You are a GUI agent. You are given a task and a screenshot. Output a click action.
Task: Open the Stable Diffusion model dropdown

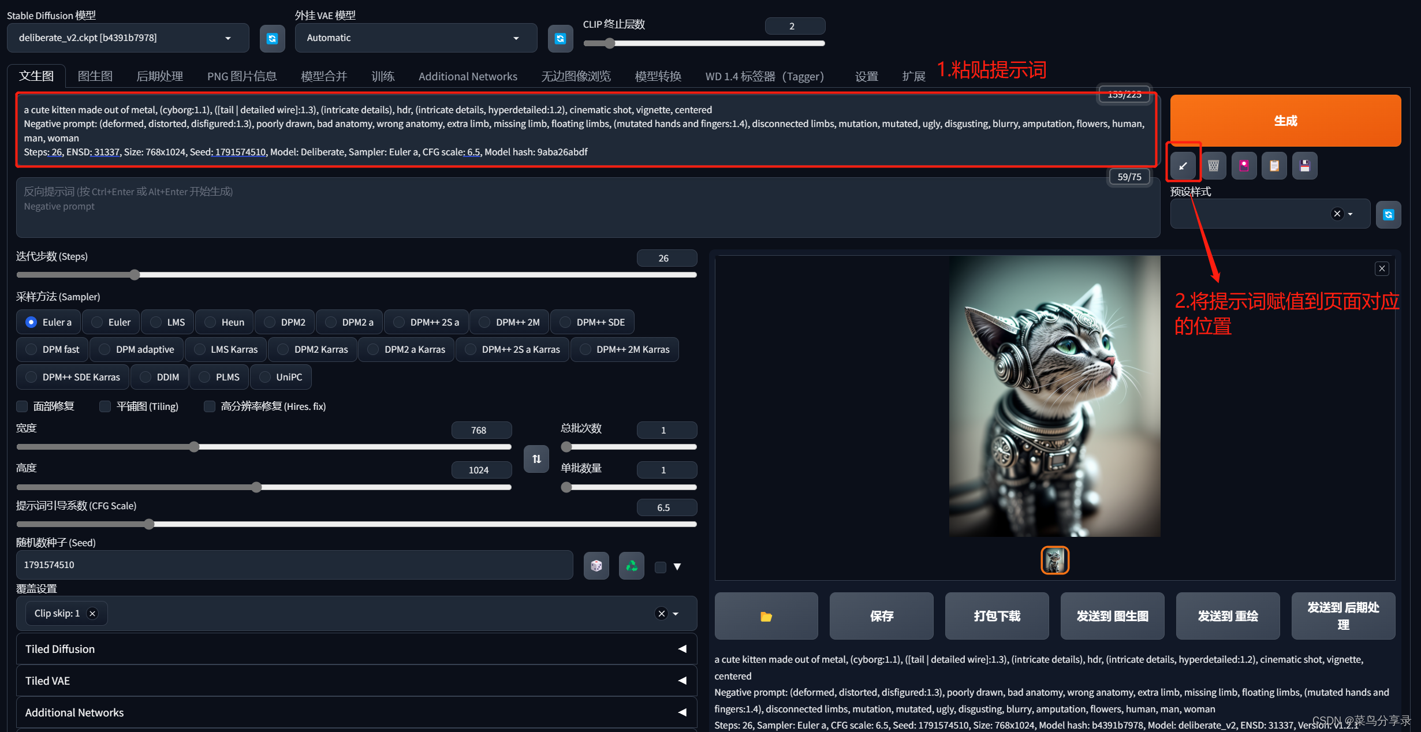[x=128, y=38]
